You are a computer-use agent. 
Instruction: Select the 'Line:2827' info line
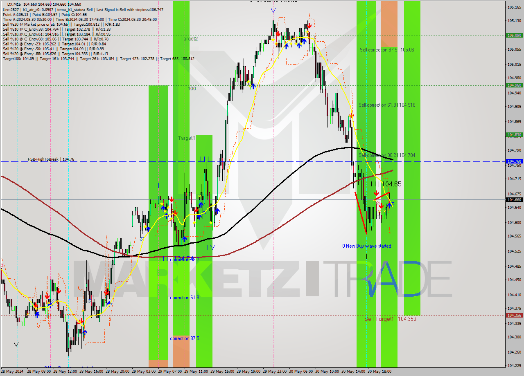(83, 9)
